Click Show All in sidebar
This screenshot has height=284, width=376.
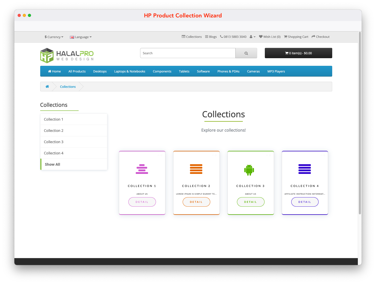53,164
